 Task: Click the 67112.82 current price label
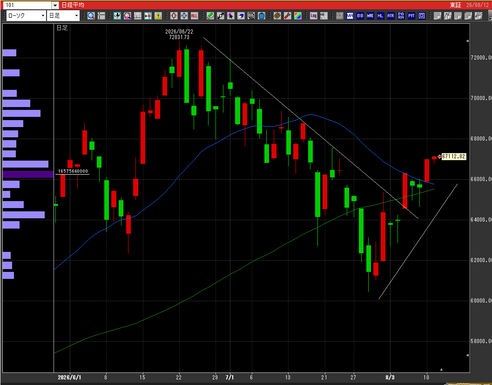[x=454, y=156]
